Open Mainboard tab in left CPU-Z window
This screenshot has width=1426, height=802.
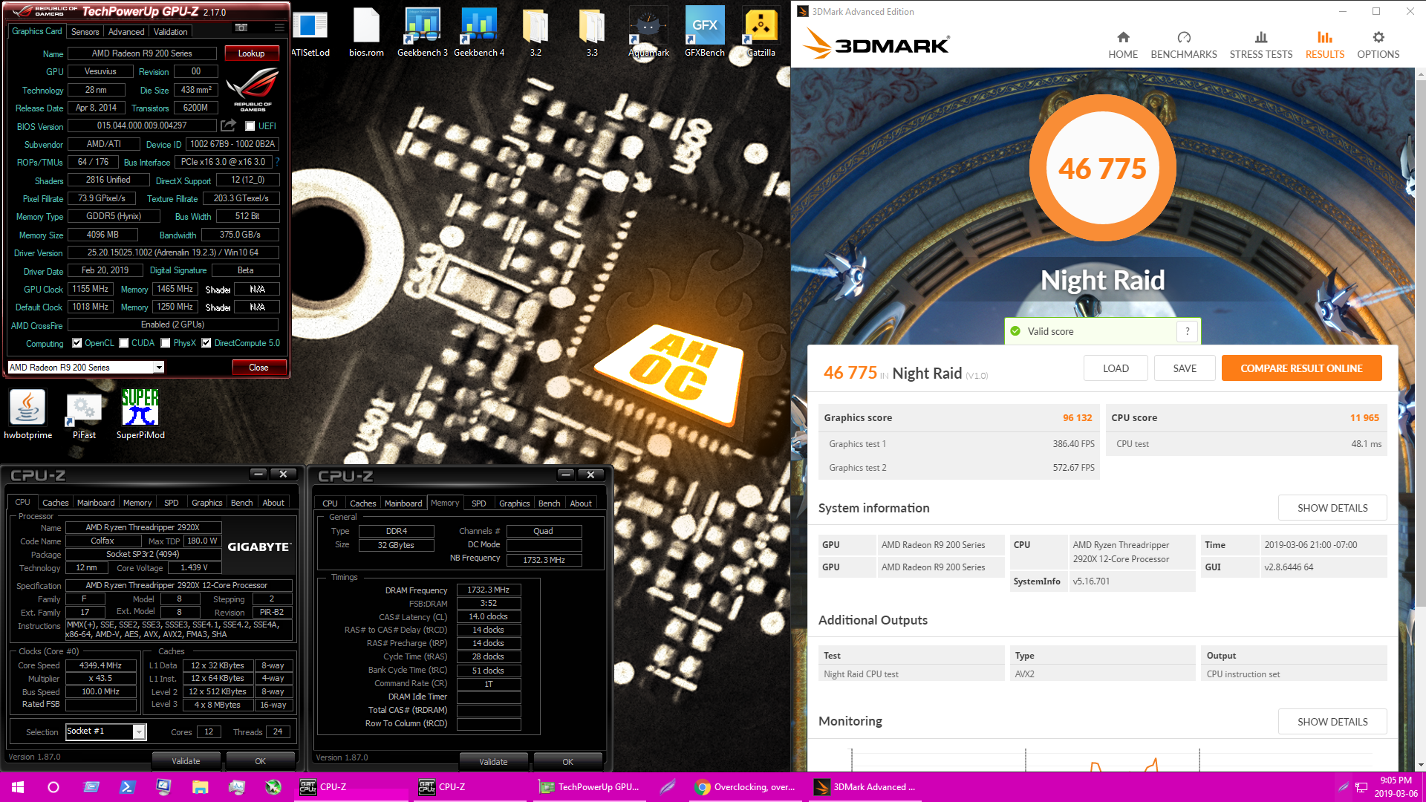(96, 503)
